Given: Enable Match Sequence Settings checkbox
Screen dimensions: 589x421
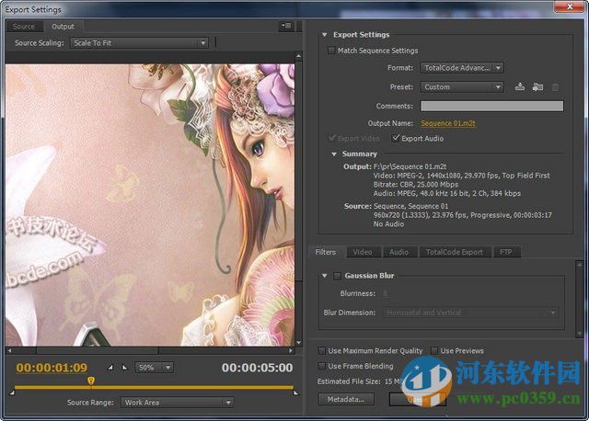Looking at the screenshot, I should coord(331,51).
